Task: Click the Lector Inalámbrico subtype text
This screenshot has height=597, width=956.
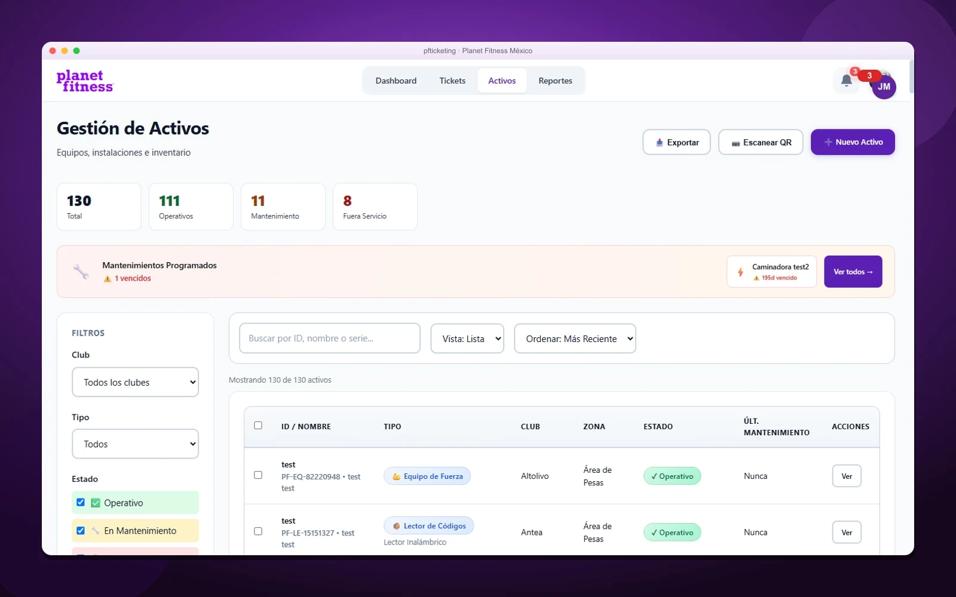Action: pos(415,542)
